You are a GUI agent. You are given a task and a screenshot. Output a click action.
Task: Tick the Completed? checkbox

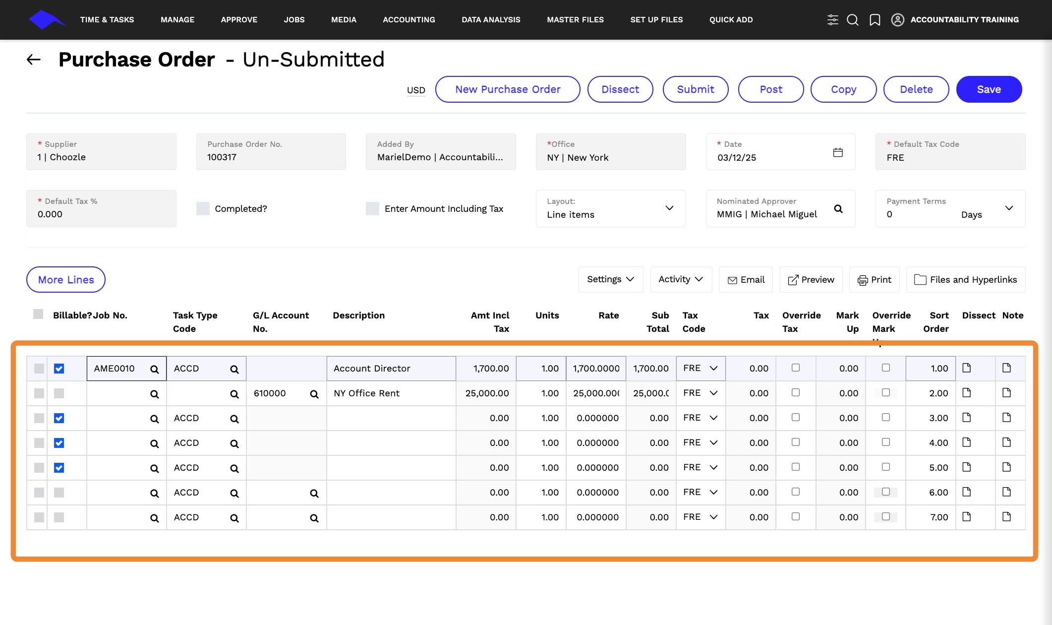click(x=203, y=208)
